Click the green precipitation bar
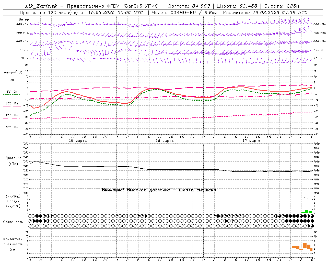This screenshot has width=327, height=262. 307,212
